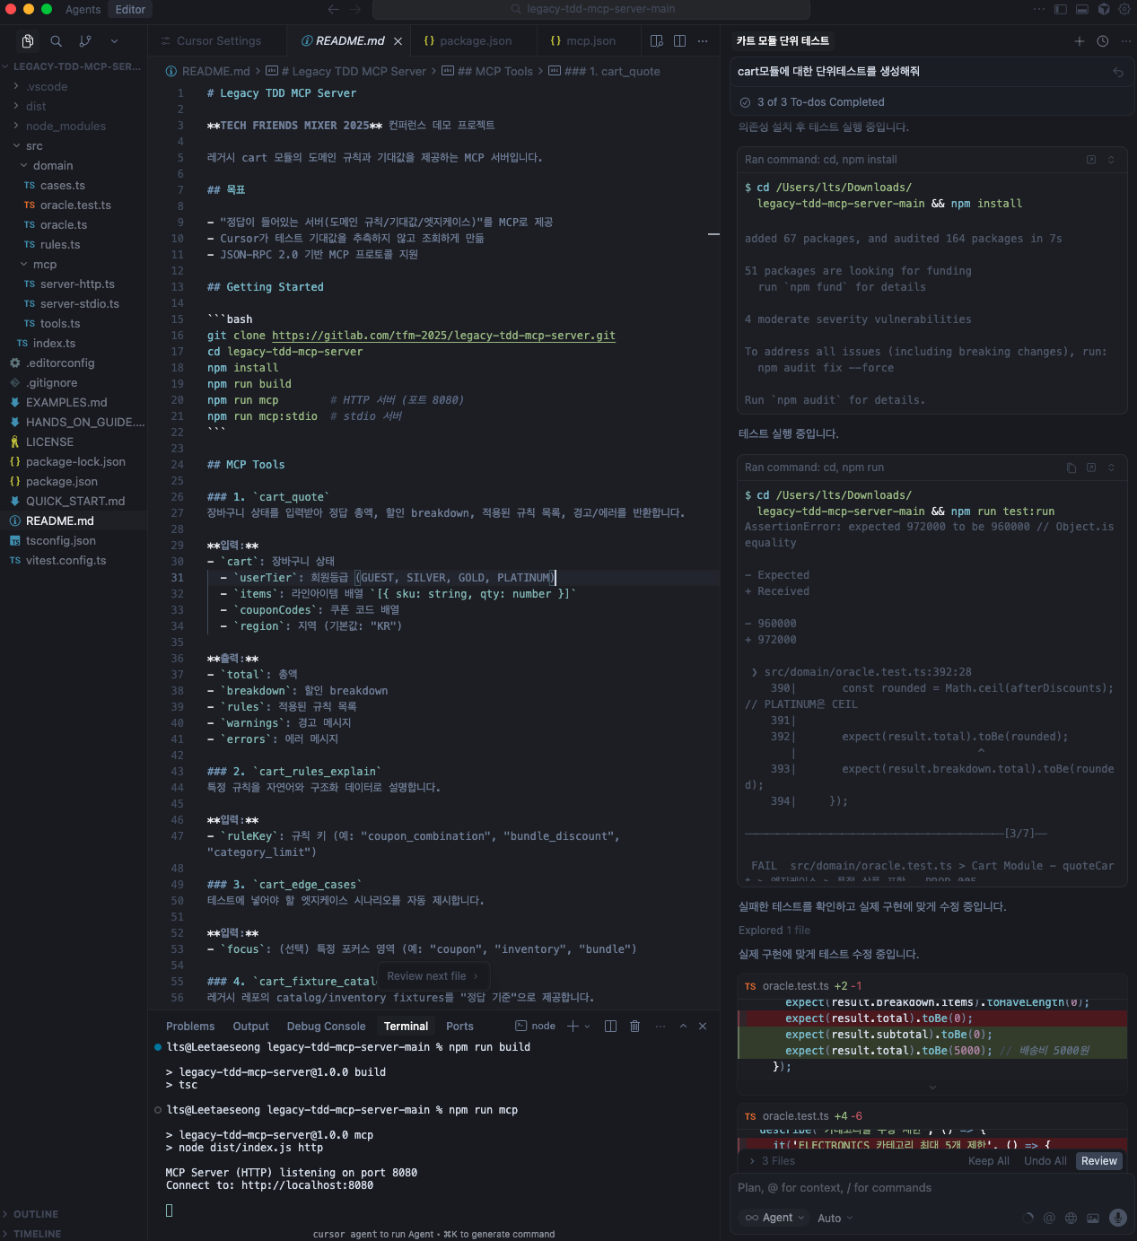Toggle the primary sidebar layout button
1137x1241 pixels.
point(1060,9)
